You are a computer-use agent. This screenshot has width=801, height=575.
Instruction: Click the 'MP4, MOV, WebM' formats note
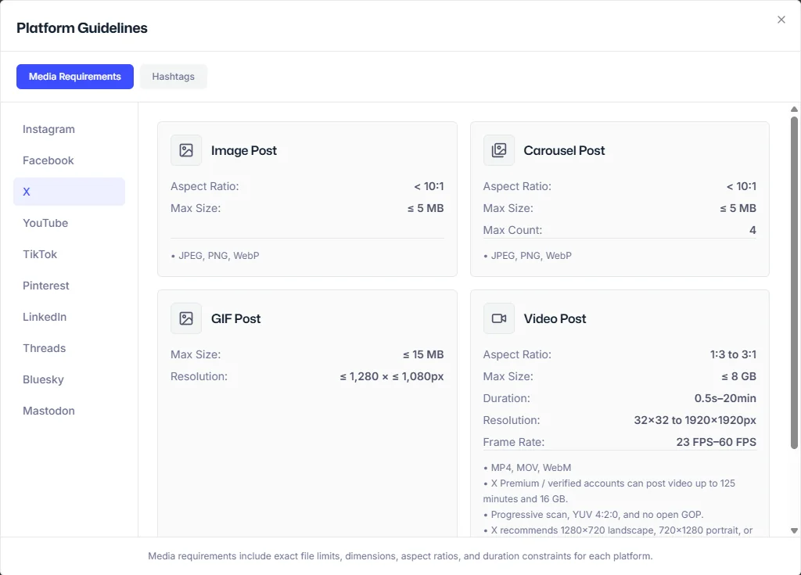[x=527, y=468]
